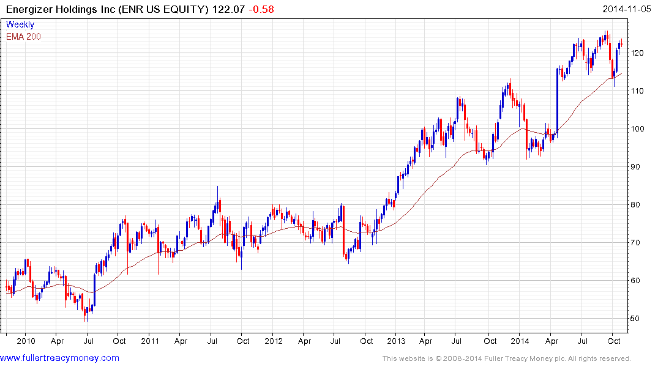
Task: Click the 60 price axis label
Action: 636,281
